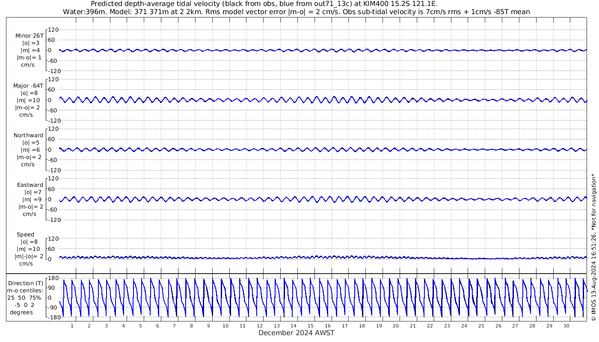Click day tick label '30' on time axis
The height and width of the screenshot is (342, 599).
point(566,326)
